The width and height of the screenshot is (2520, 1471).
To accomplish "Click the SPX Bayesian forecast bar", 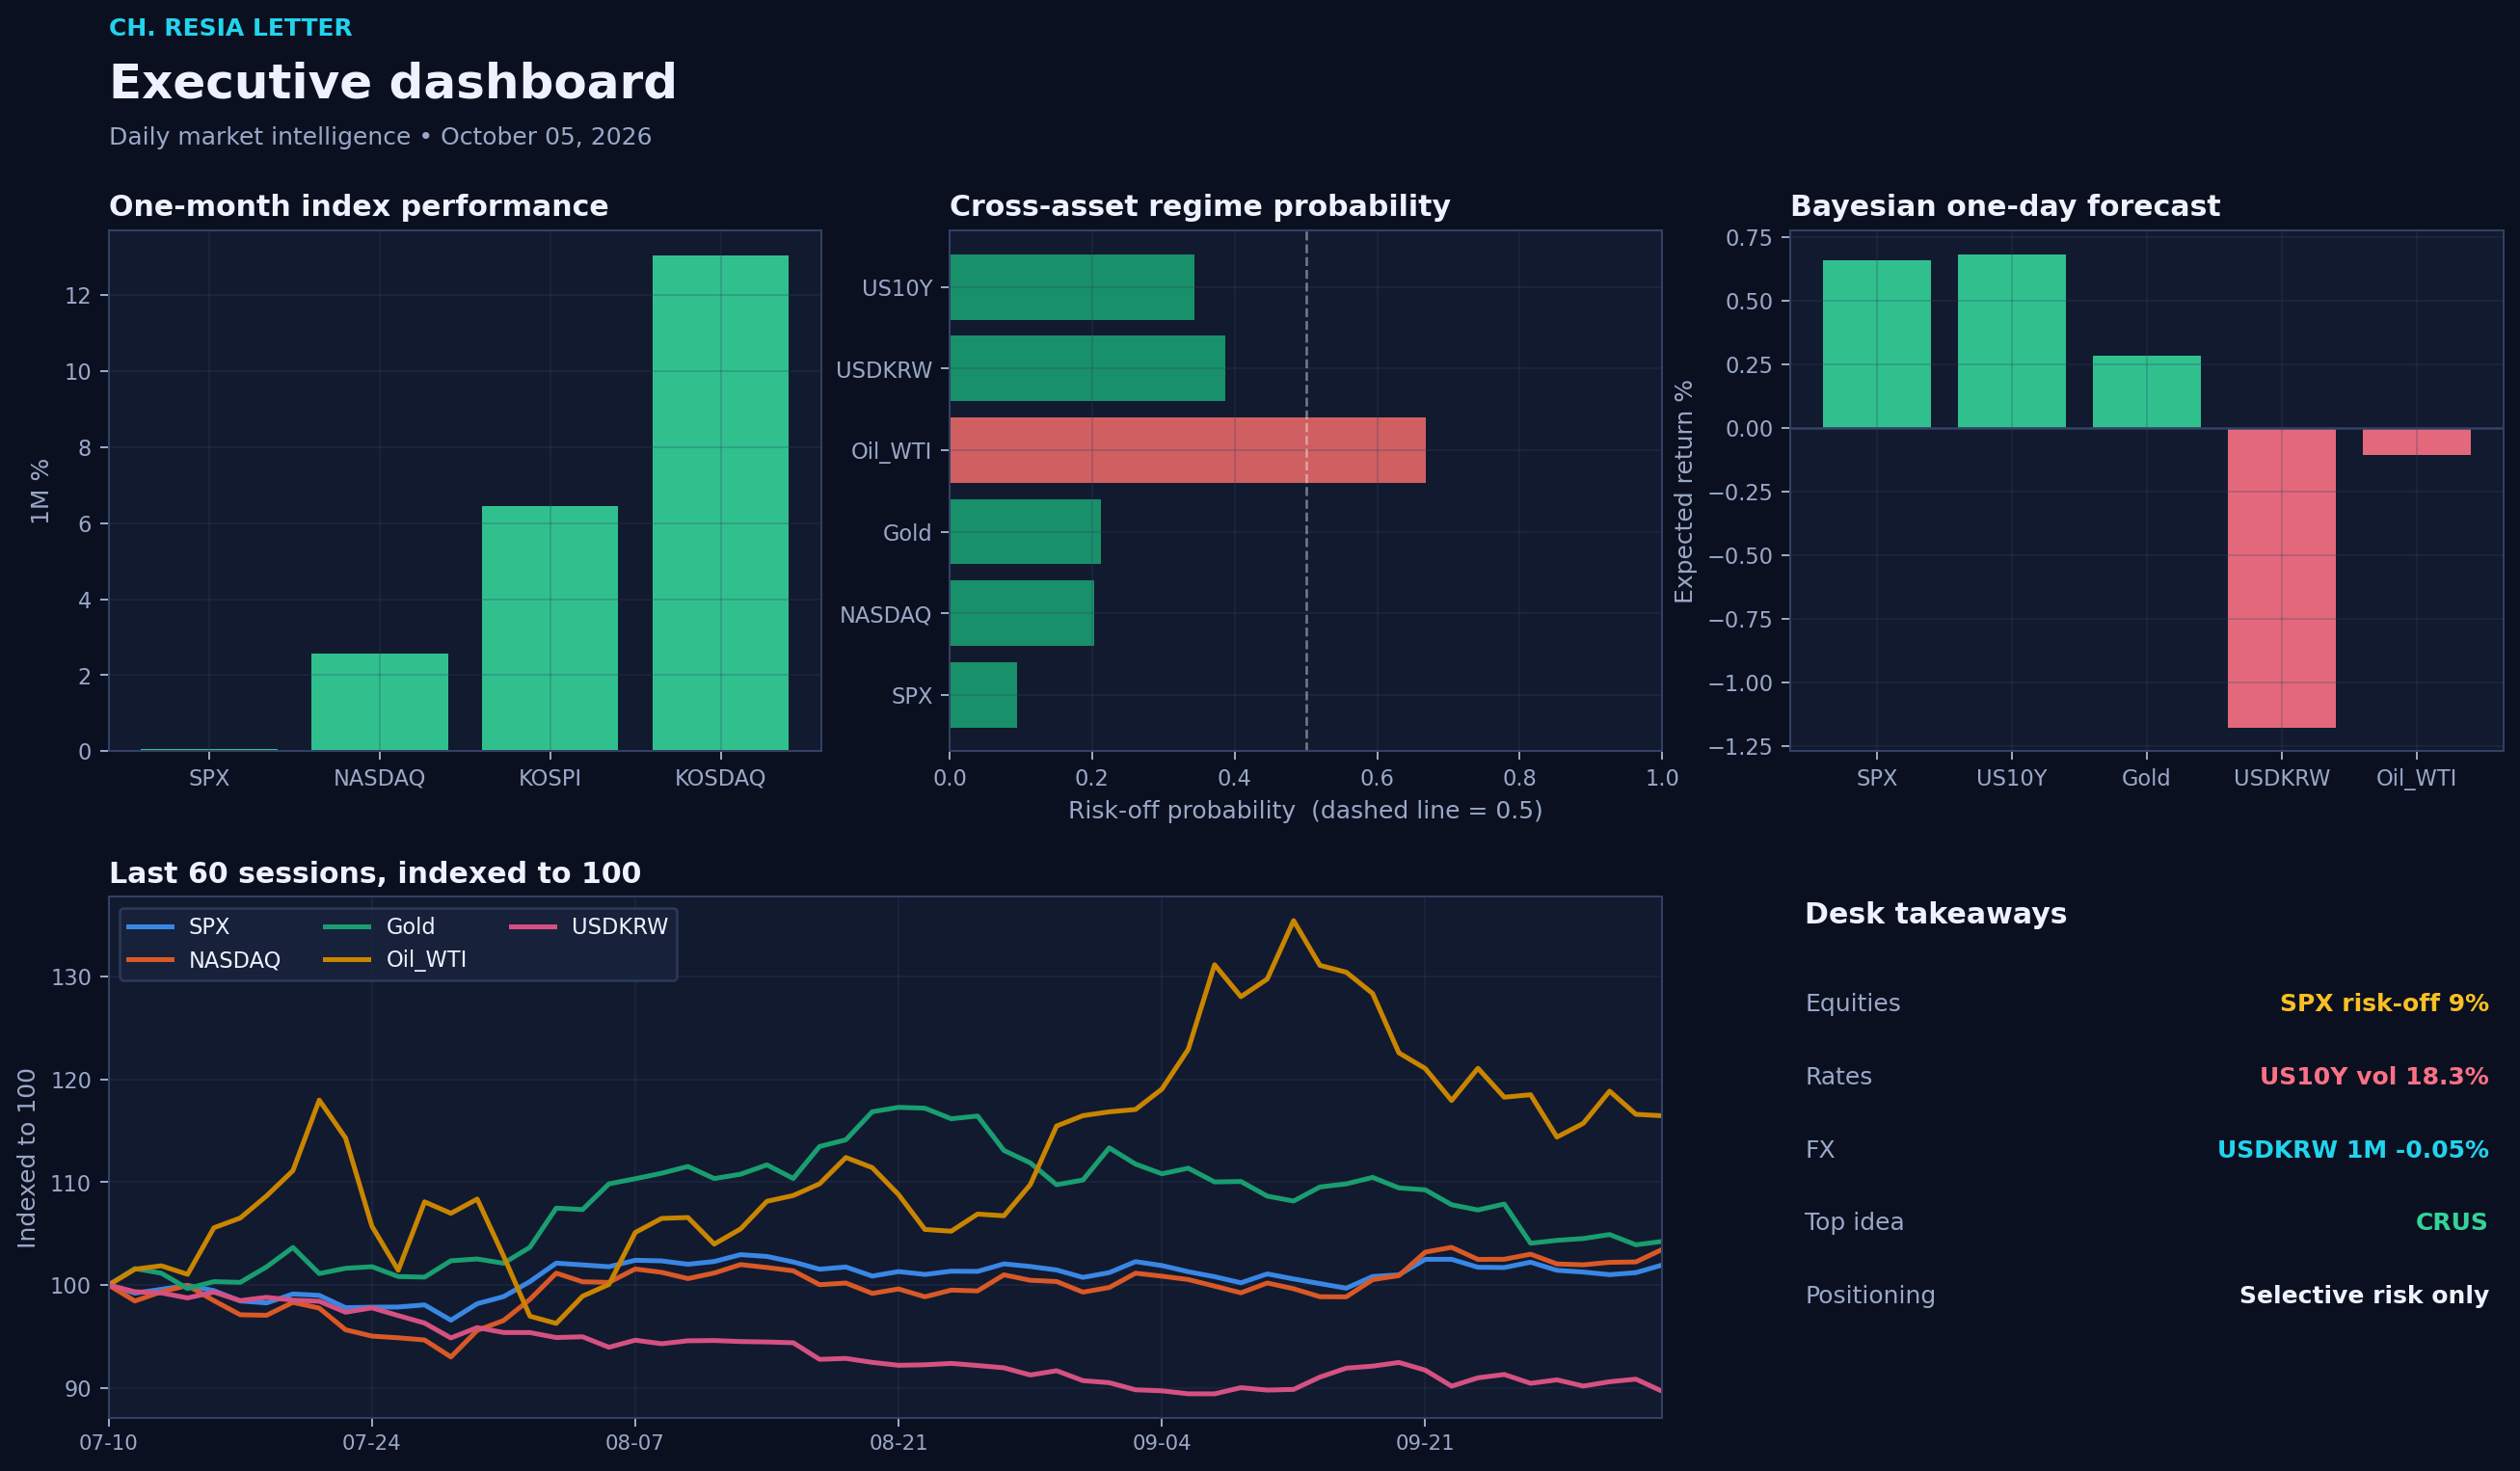I will (x=1876, y=344).
